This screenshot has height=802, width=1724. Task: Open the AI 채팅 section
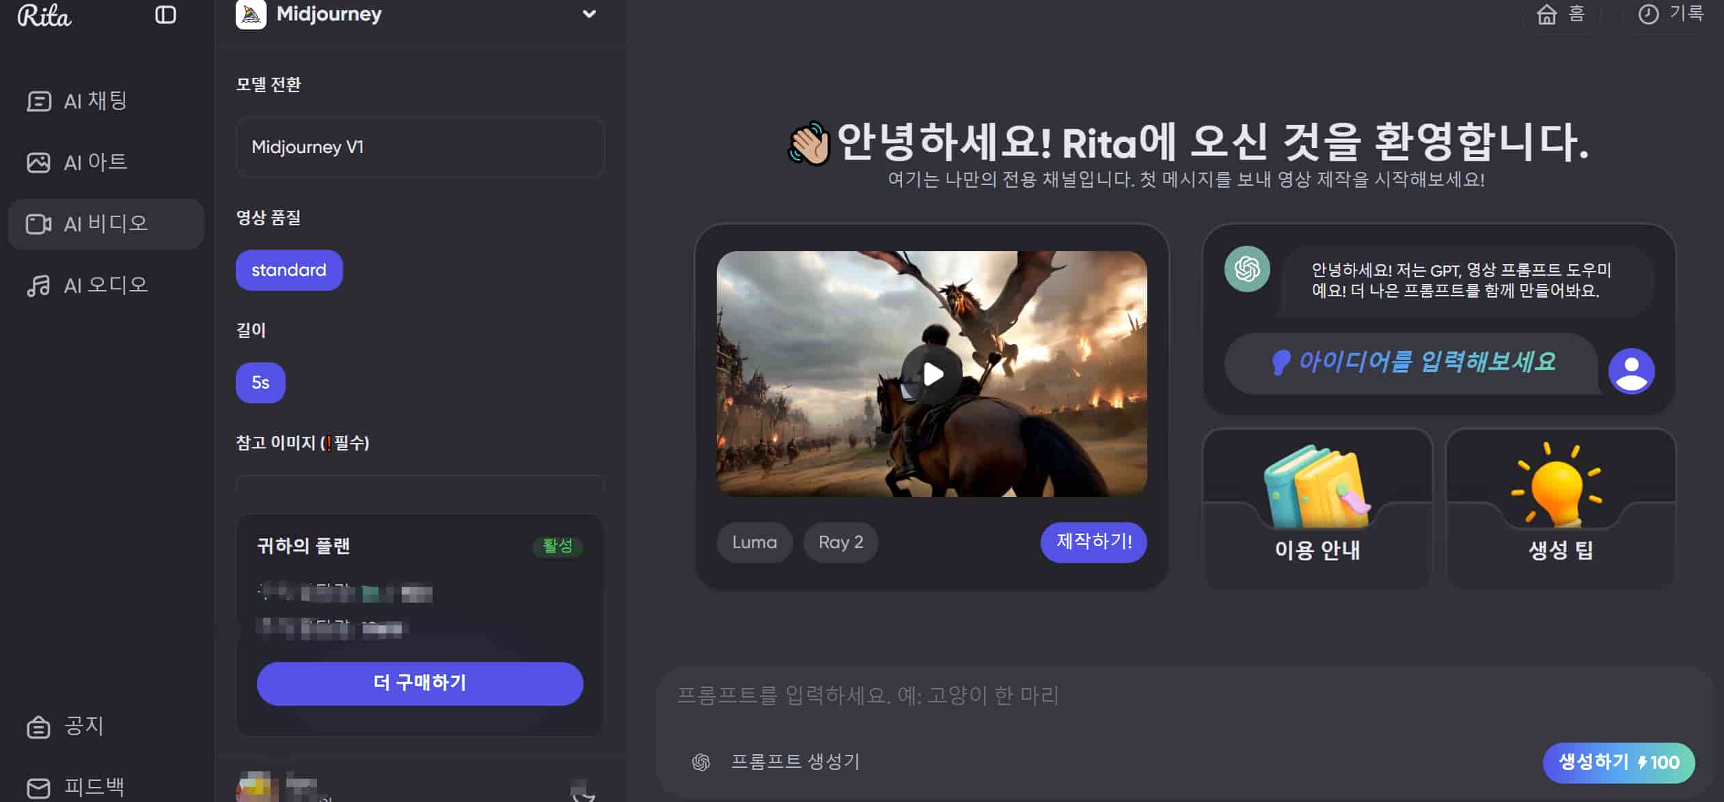point(77,100)
